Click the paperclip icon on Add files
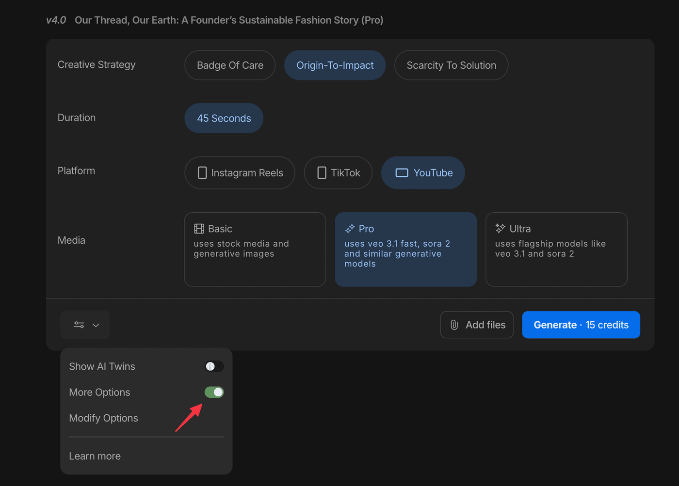 (454, 325)
